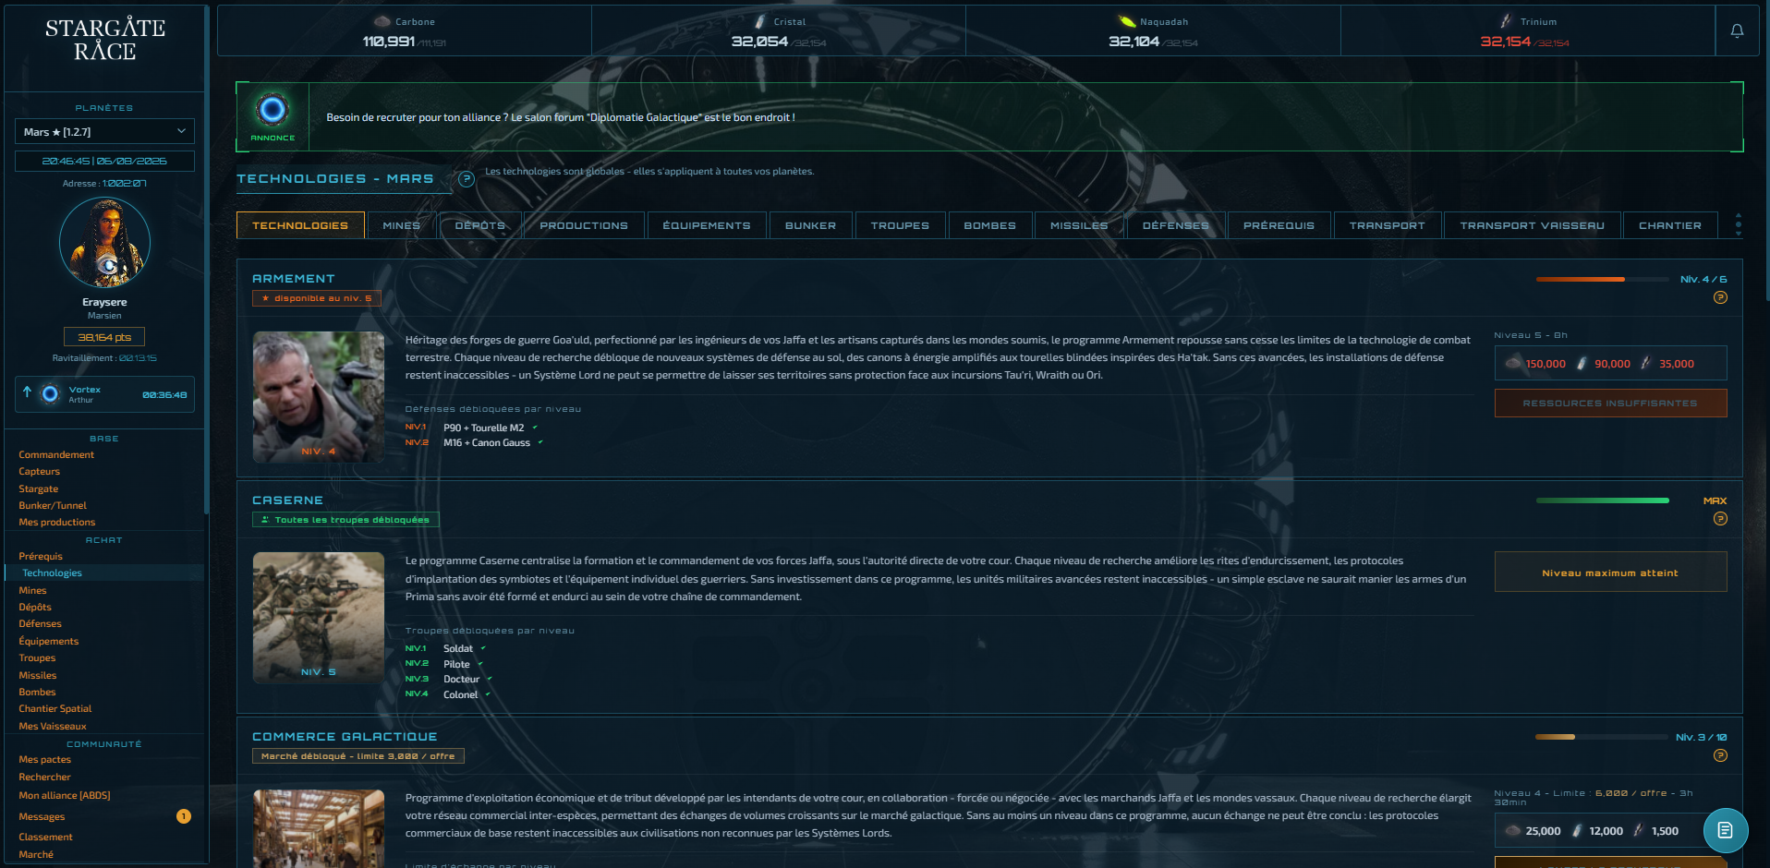The height and width of the screenshot is (868, 1770).
Task: Open the Missiles tab
Action: [1079, 225]
